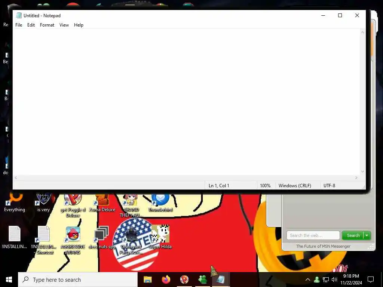Maximize the Notepad window
This screenshot has height=287, width=383.
340,15
